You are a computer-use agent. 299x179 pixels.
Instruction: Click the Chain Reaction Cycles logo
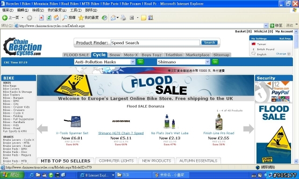click(22, 47)
